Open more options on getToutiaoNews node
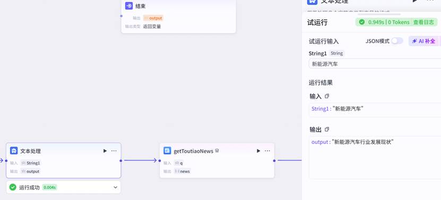This screenshot has width=441, height=200. click(267, 151)
